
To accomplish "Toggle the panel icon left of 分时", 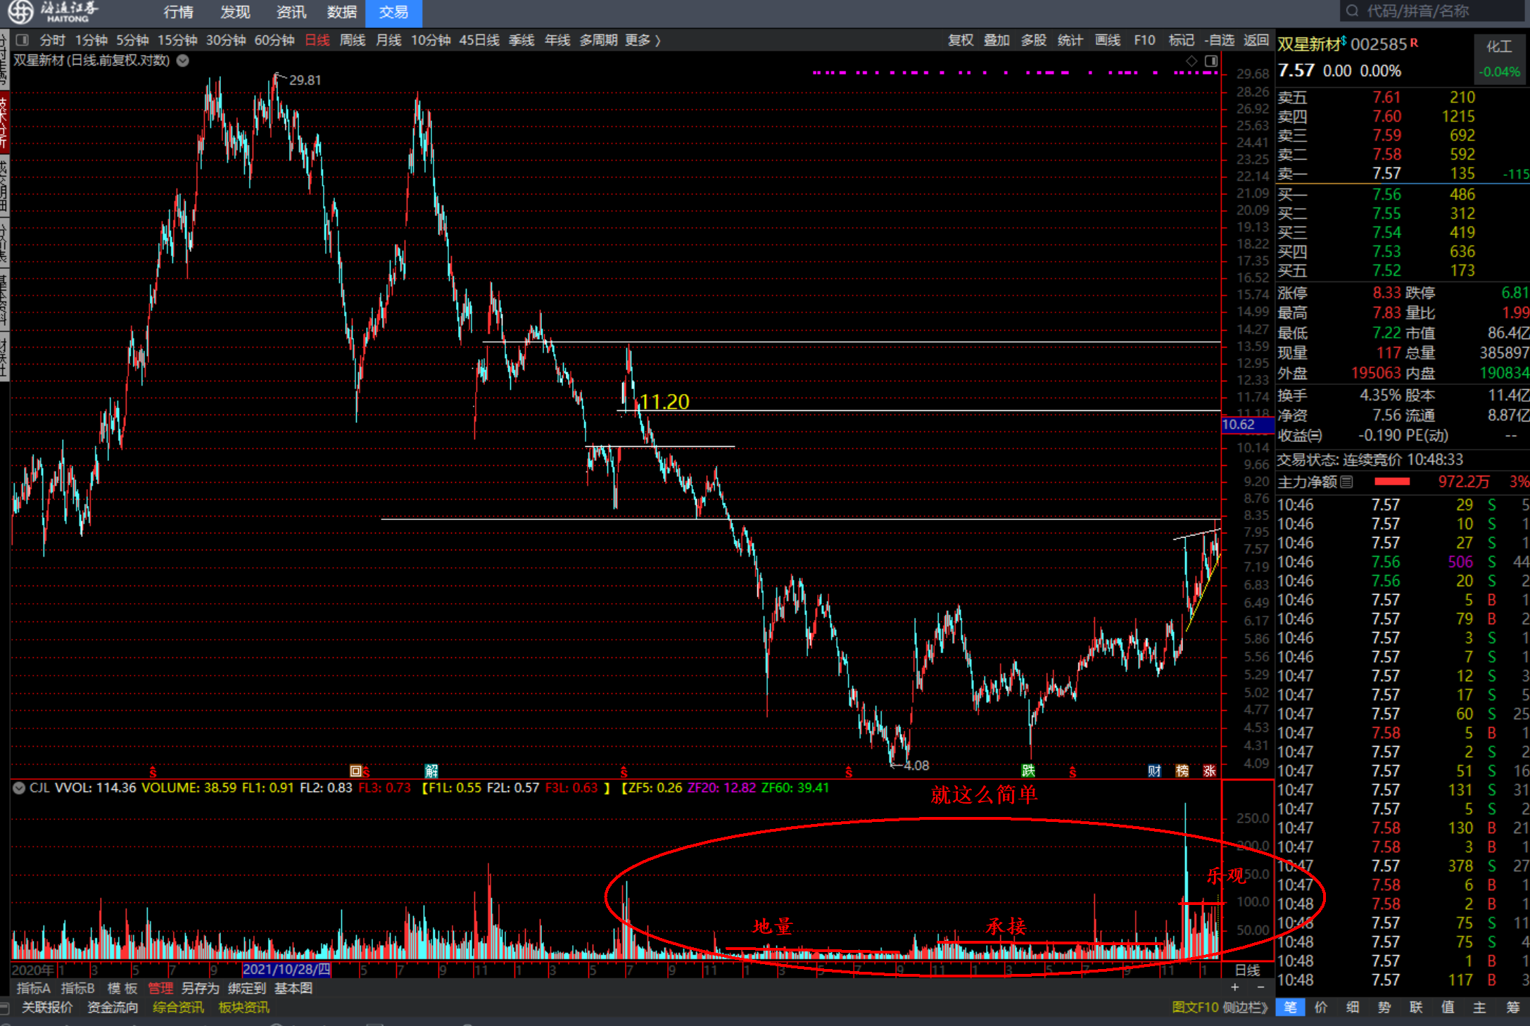I will click(23, 40).
